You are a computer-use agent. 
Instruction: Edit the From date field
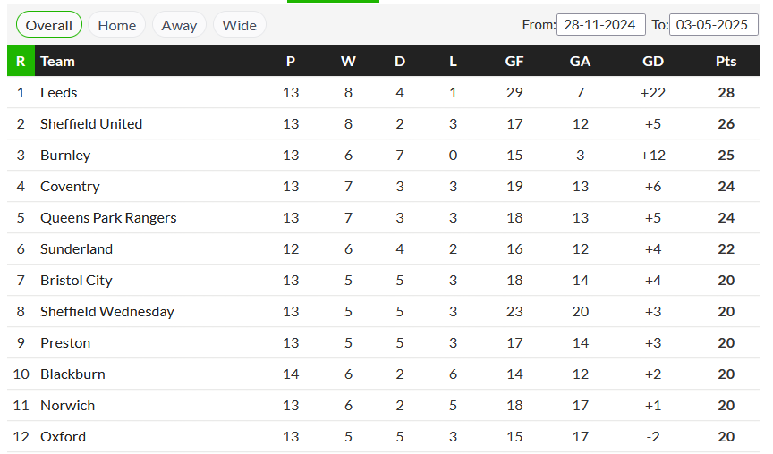[x=601, y=25]
